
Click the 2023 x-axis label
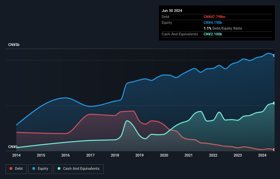click(x=238, y=155)
